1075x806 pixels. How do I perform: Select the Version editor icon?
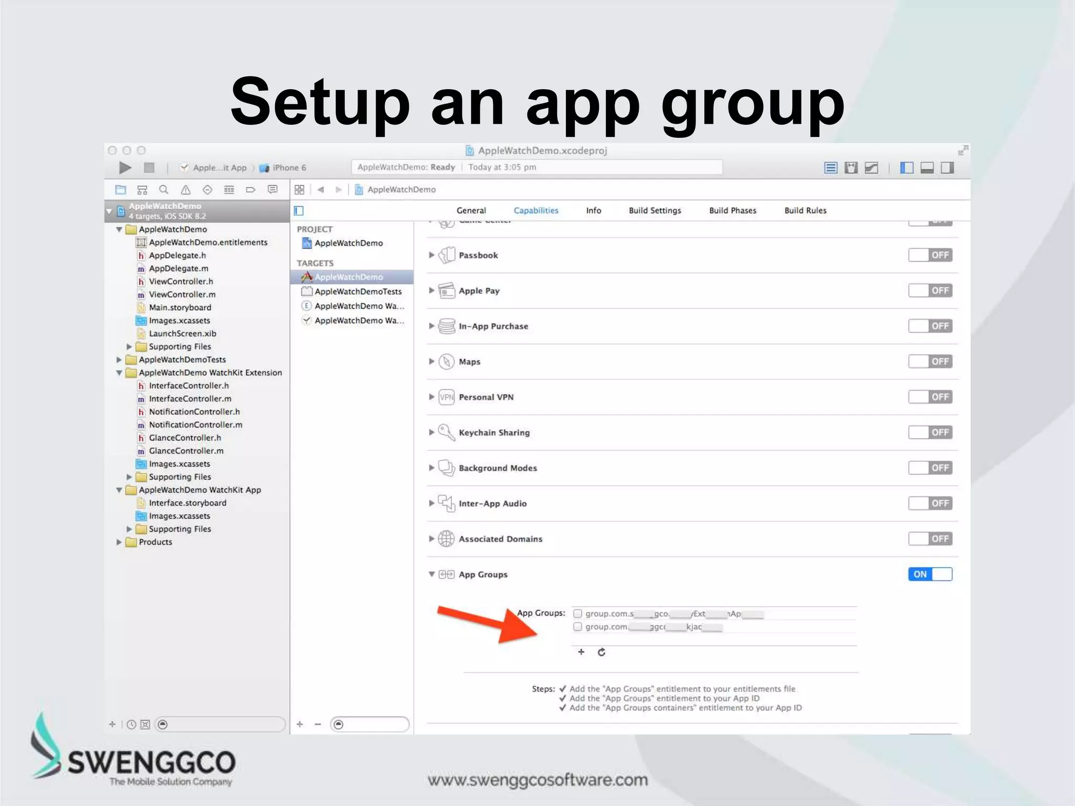871,168
